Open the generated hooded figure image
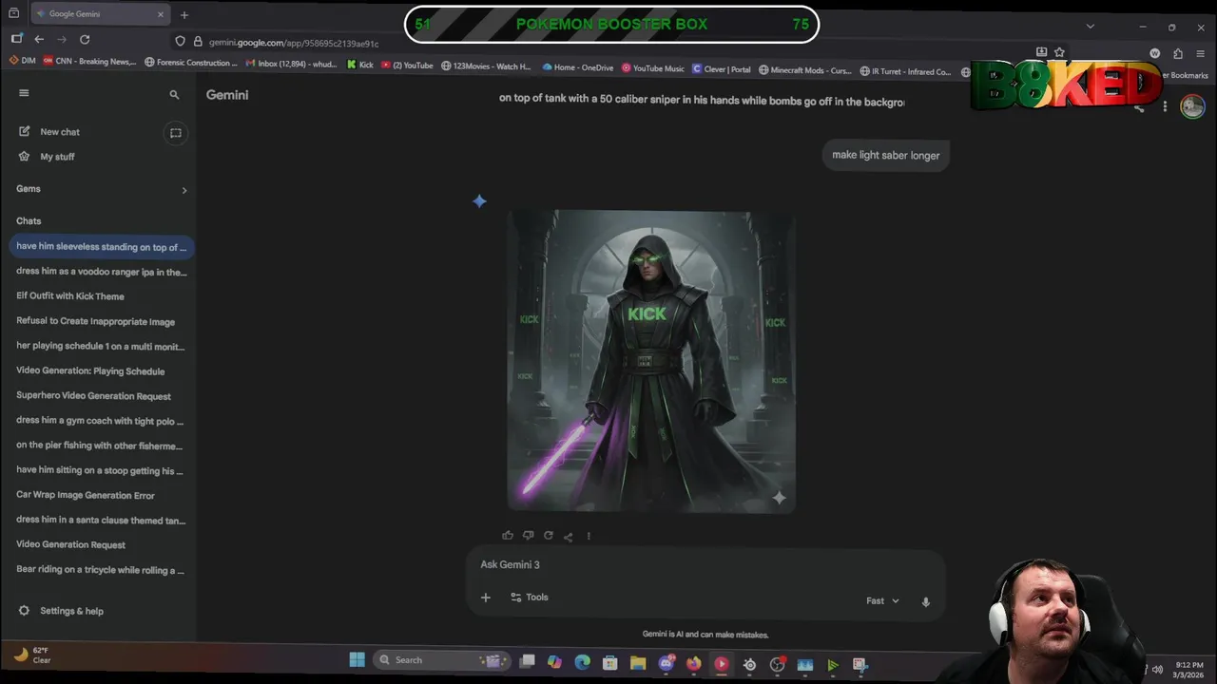Screen dimensions: 1217x684 coord(651,361)
